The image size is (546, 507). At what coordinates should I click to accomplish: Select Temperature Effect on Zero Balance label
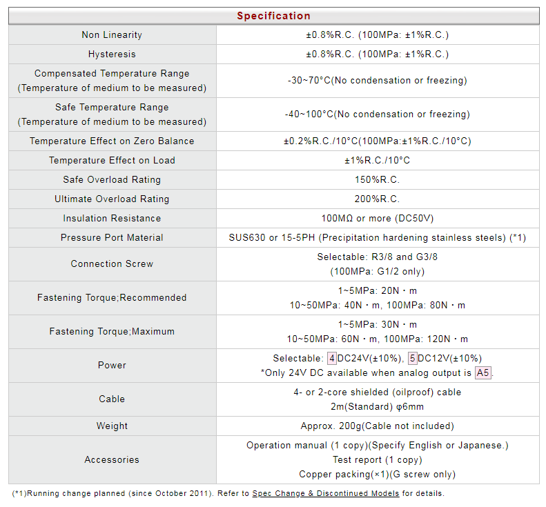coord(112,141)
